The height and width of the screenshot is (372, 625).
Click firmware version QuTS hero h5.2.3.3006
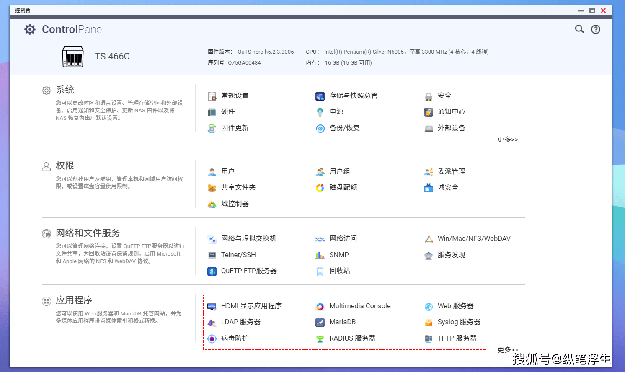pos(266,52)
